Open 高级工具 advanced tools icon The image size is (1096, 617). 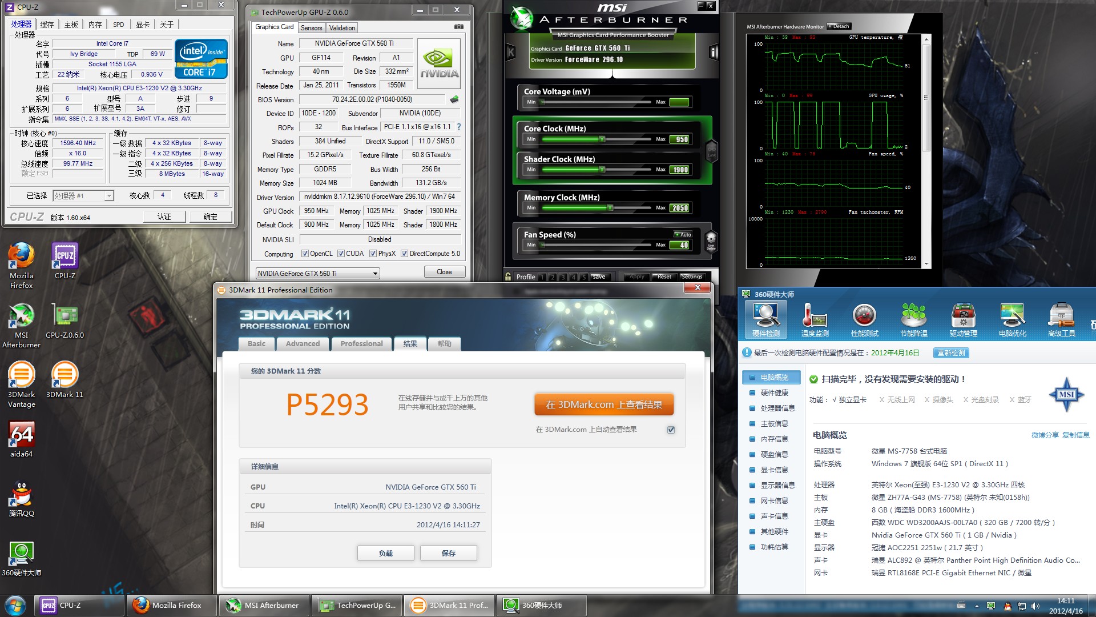[x=1061, y=319]
